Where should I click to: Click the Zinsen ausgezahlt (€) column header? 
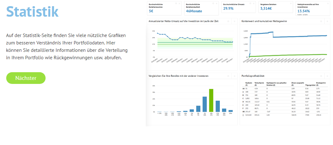(x=298, y=84)
